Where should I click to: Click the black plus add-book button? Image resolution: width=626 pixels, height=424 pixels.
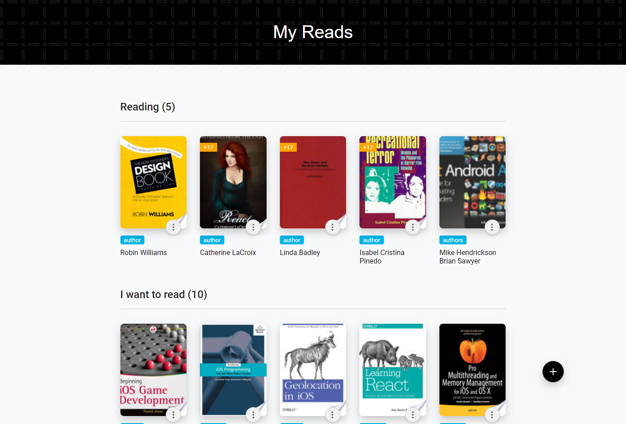(553, 372)
